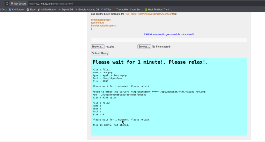265x142 pixels.
Task: Click the 'Please wait for 1 minute' heading
Action: point(150,62)
